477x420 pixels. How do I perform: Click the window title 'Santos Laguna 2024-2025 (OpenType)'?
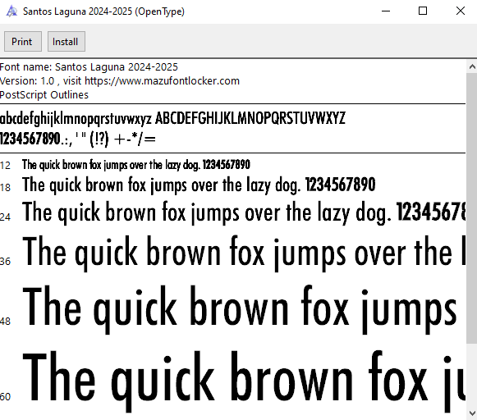point(103,11)
